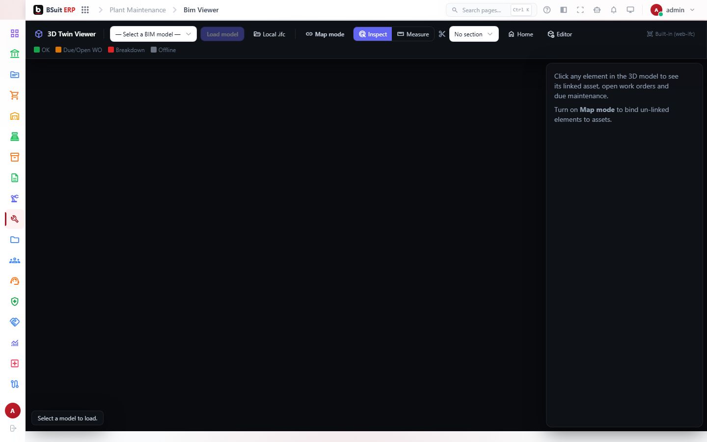Click the Bim Viewer breadcrumb

pos(201,10)
